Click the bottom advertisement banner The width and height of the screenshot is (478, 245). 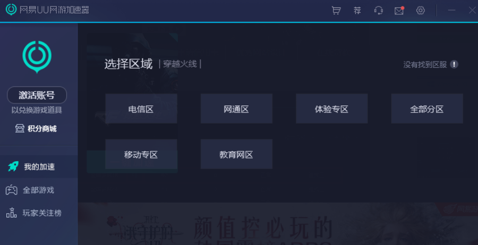[x=278, y=224]
